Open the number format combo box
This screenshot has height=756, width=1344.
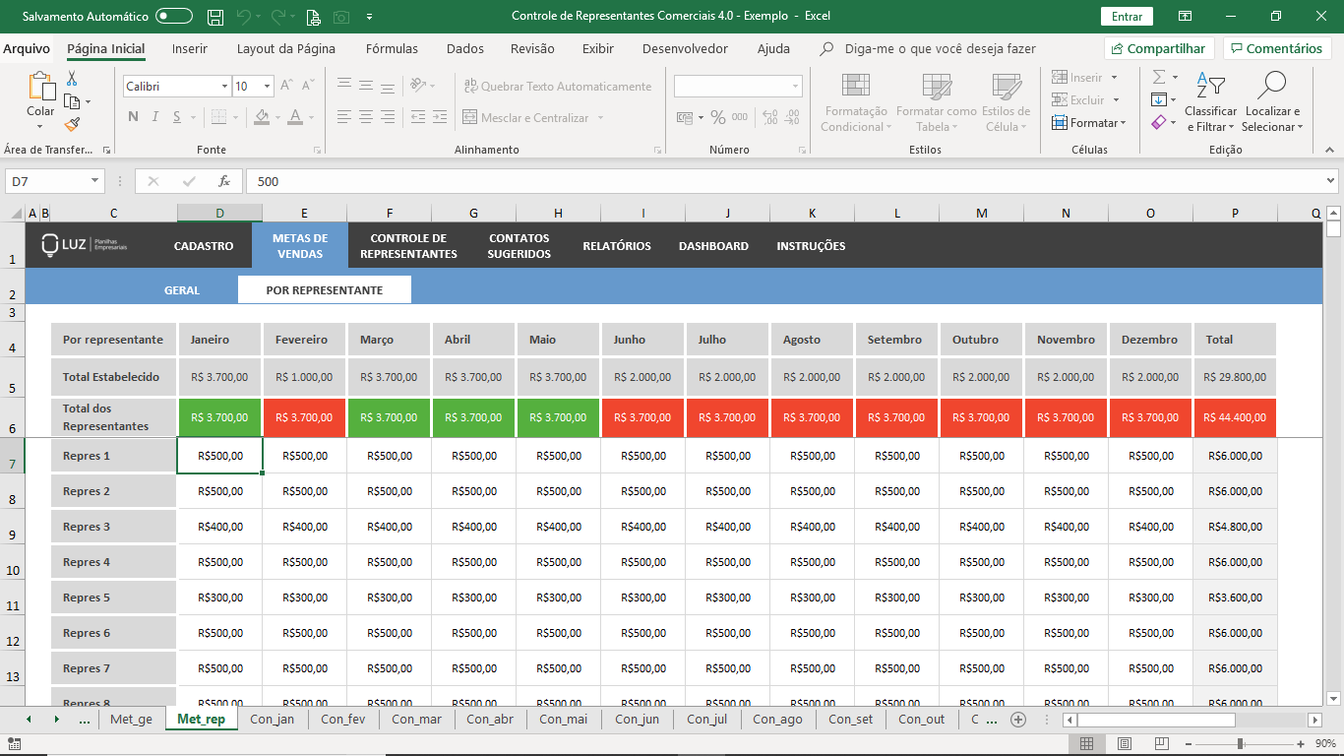[738, 87]
